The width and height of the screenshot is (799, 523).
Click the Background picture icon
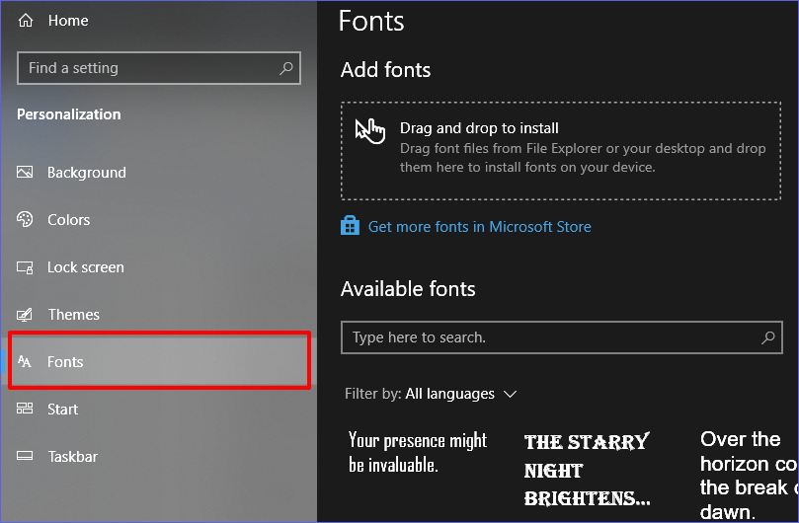pos(25,172)
